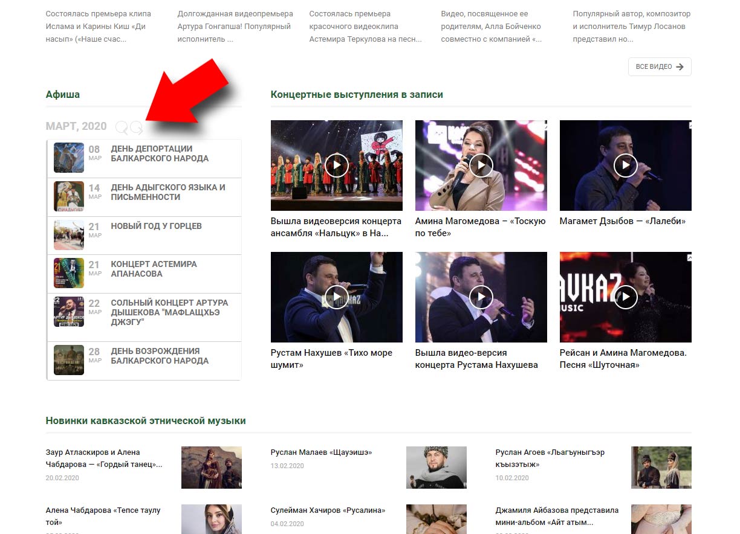Screen dimensions: 740x534
Task: Play Магамет Дзыбов «Лалеби» video
Action: click(x=625, y=165)
